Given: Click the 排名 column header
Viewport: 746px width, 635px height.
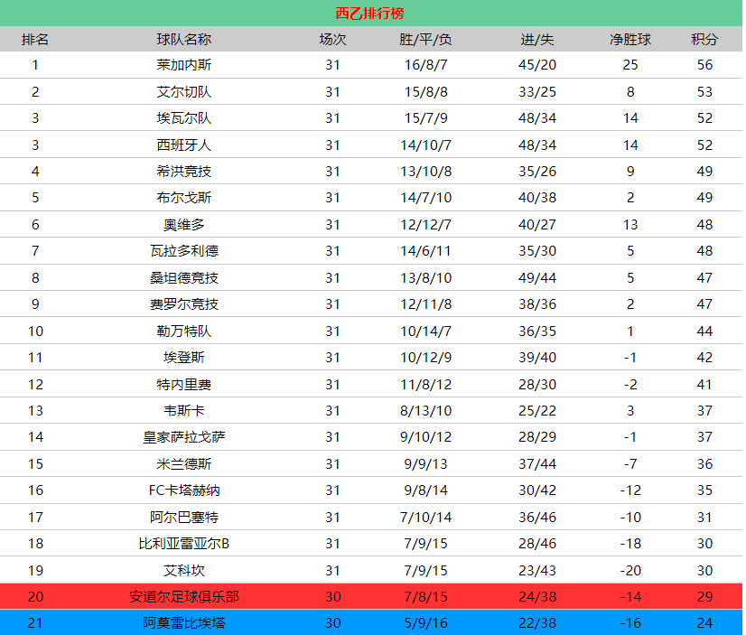Looking at the screenshot, I should click(x=35, y=39).
